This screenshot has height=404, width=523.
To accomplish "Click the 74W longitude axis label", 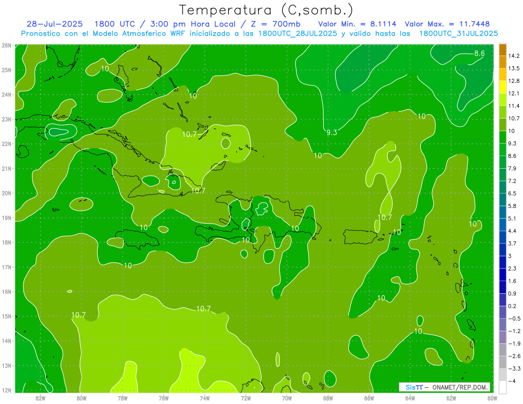I will 205,397.
